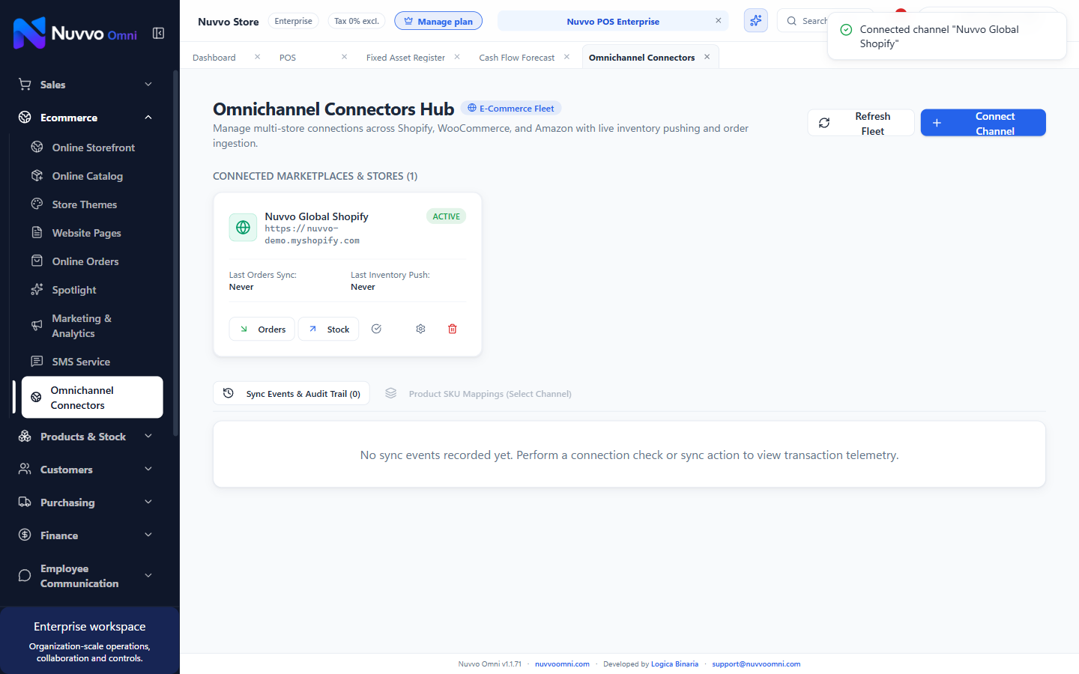Image resolution: width=1079 pixels, height=674 pixels.
Task: Click the ACTIVE status badge
Action: (x=447, y=216)
